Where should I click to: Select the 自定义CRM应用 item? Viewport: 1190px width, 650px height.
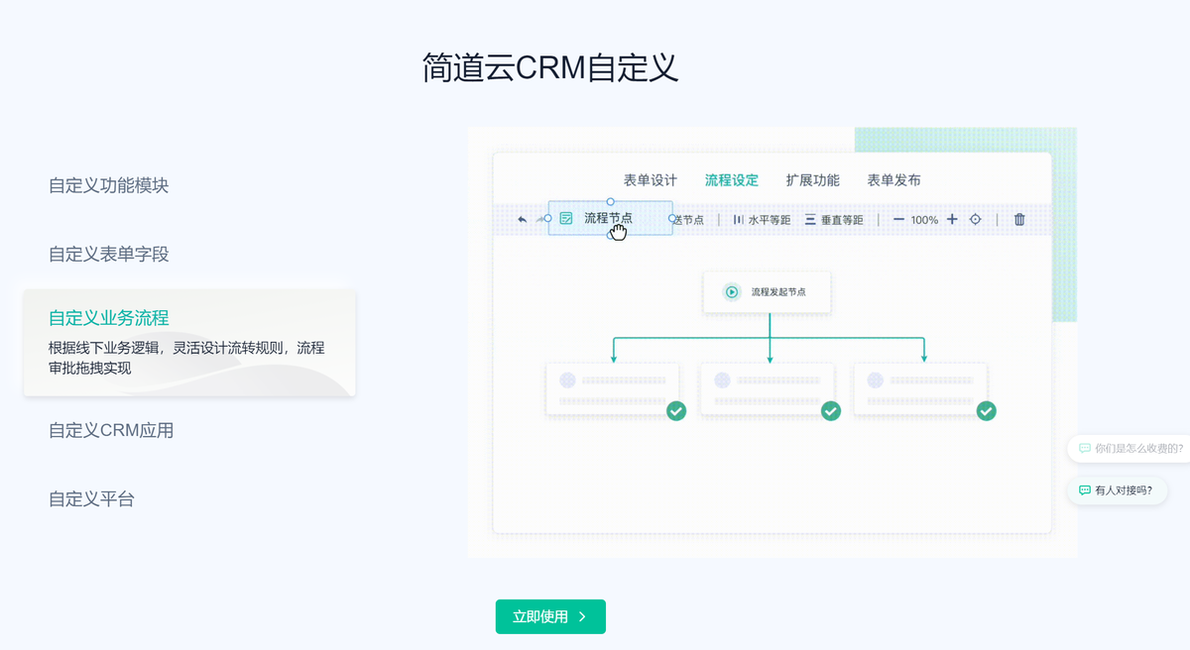tap(111, 430)
